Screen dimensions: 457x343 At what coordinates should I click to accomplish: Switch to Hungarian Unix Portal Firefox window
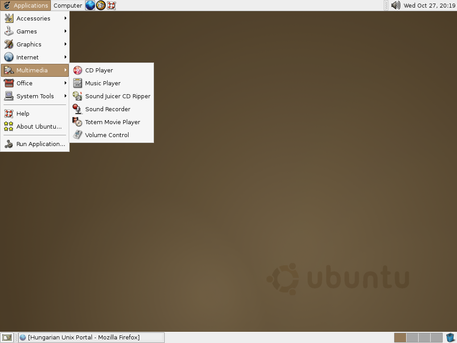[91, 338]
